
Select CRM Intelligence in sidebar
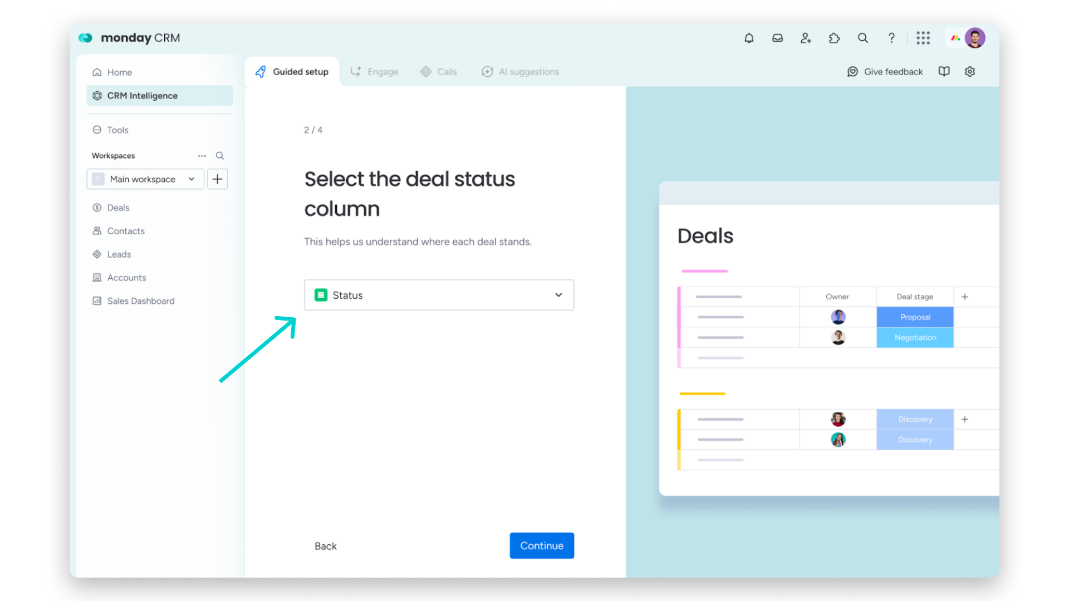point(160,96)
